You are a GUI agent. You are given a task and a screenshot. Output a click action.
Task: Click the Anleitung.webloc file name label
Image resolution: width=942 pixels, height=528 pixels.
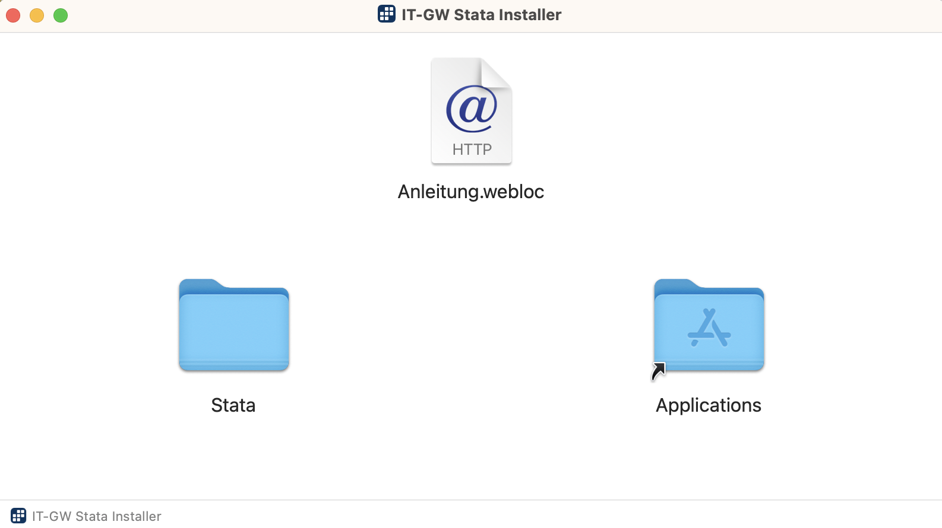coord(471,192)
